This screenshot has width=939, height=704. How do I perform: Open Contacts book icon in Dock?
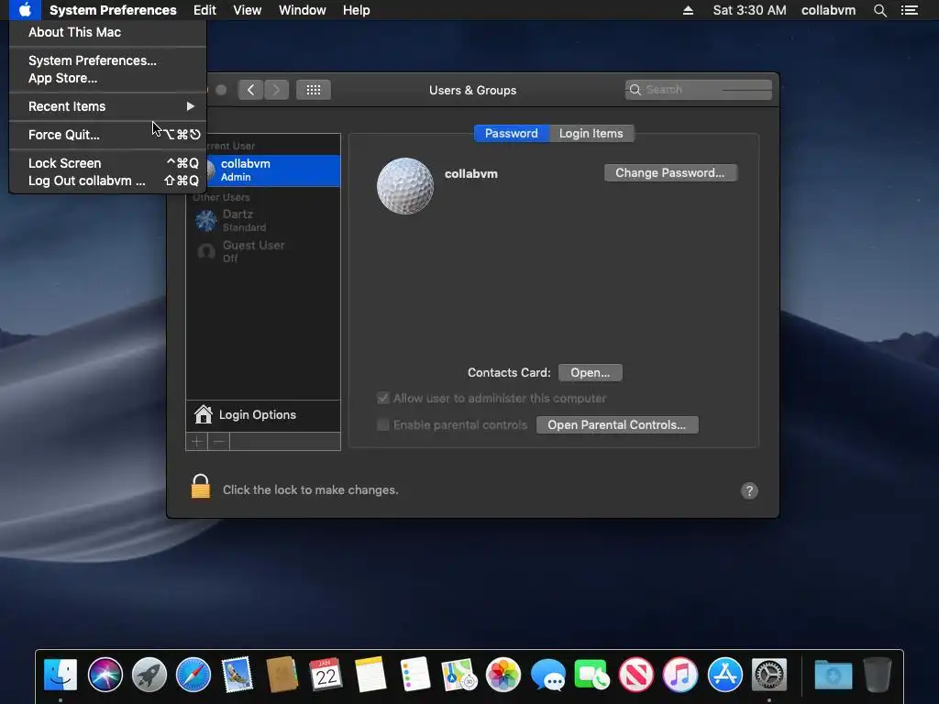pyautogui.click(x=282, y=675)
